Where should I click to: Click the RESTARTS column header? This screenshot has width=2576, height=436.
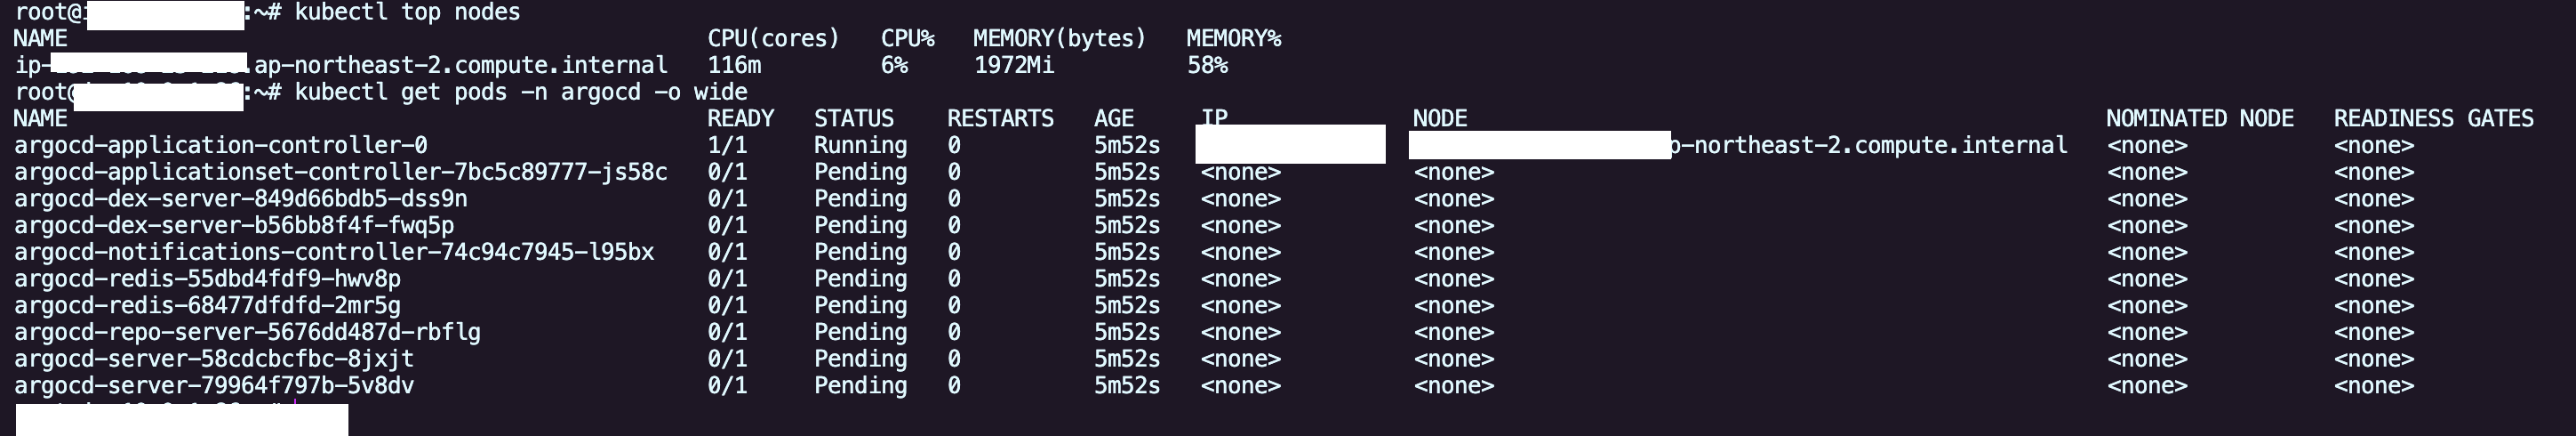coord(1000,119)
